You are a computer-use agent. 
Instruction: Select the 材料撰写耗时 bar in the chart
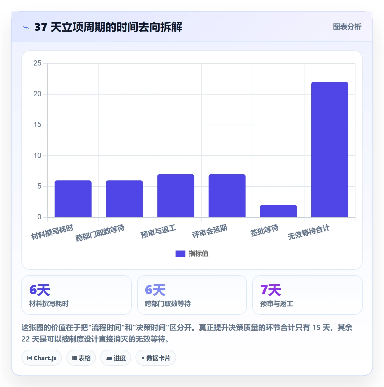pos(73,199)
